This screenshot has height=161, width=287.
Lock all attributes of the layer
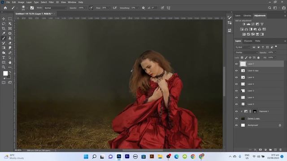point(258,58)
